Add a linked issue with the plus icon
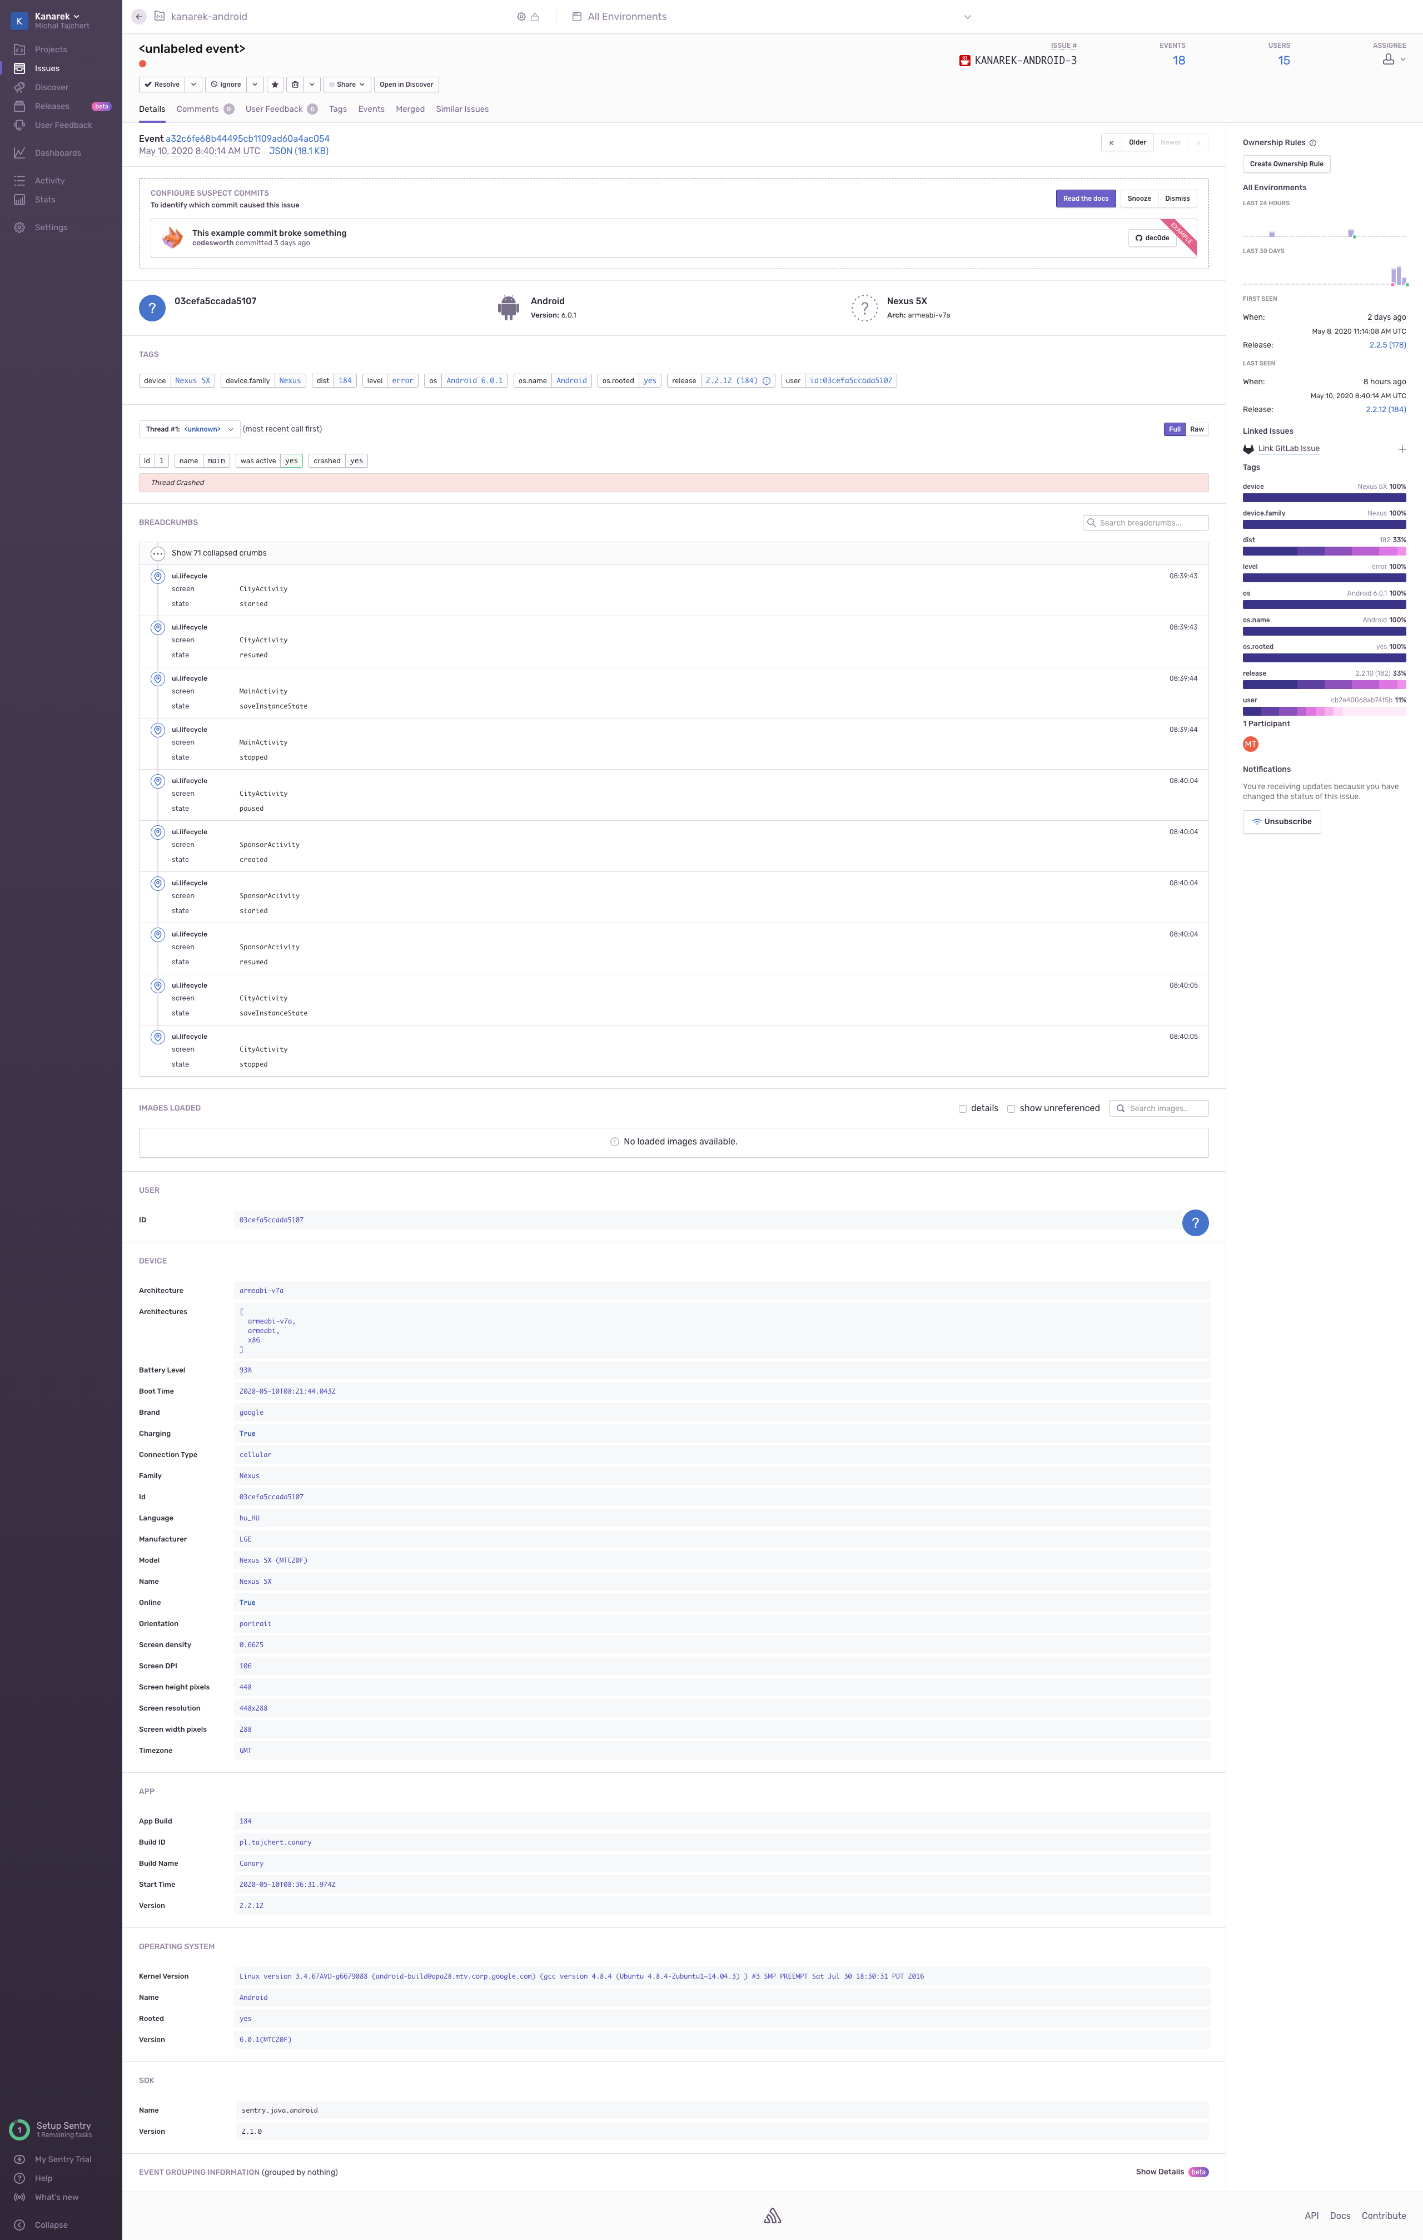Image resolution: width=1423 pixels, height=2240 pixels. (1402, 449)
